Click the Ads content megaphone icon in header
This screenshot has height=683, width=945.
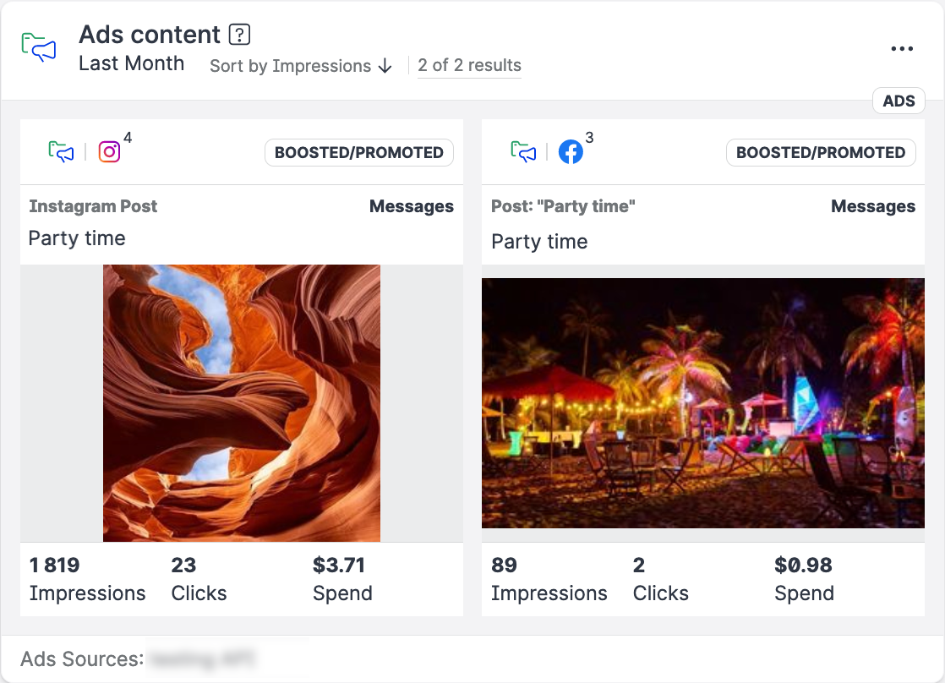(x=39, y=47)
